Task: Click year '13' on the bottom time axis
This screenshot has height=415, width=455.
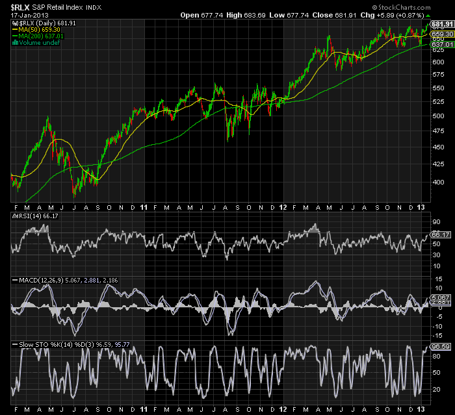Action: (421, 410)
